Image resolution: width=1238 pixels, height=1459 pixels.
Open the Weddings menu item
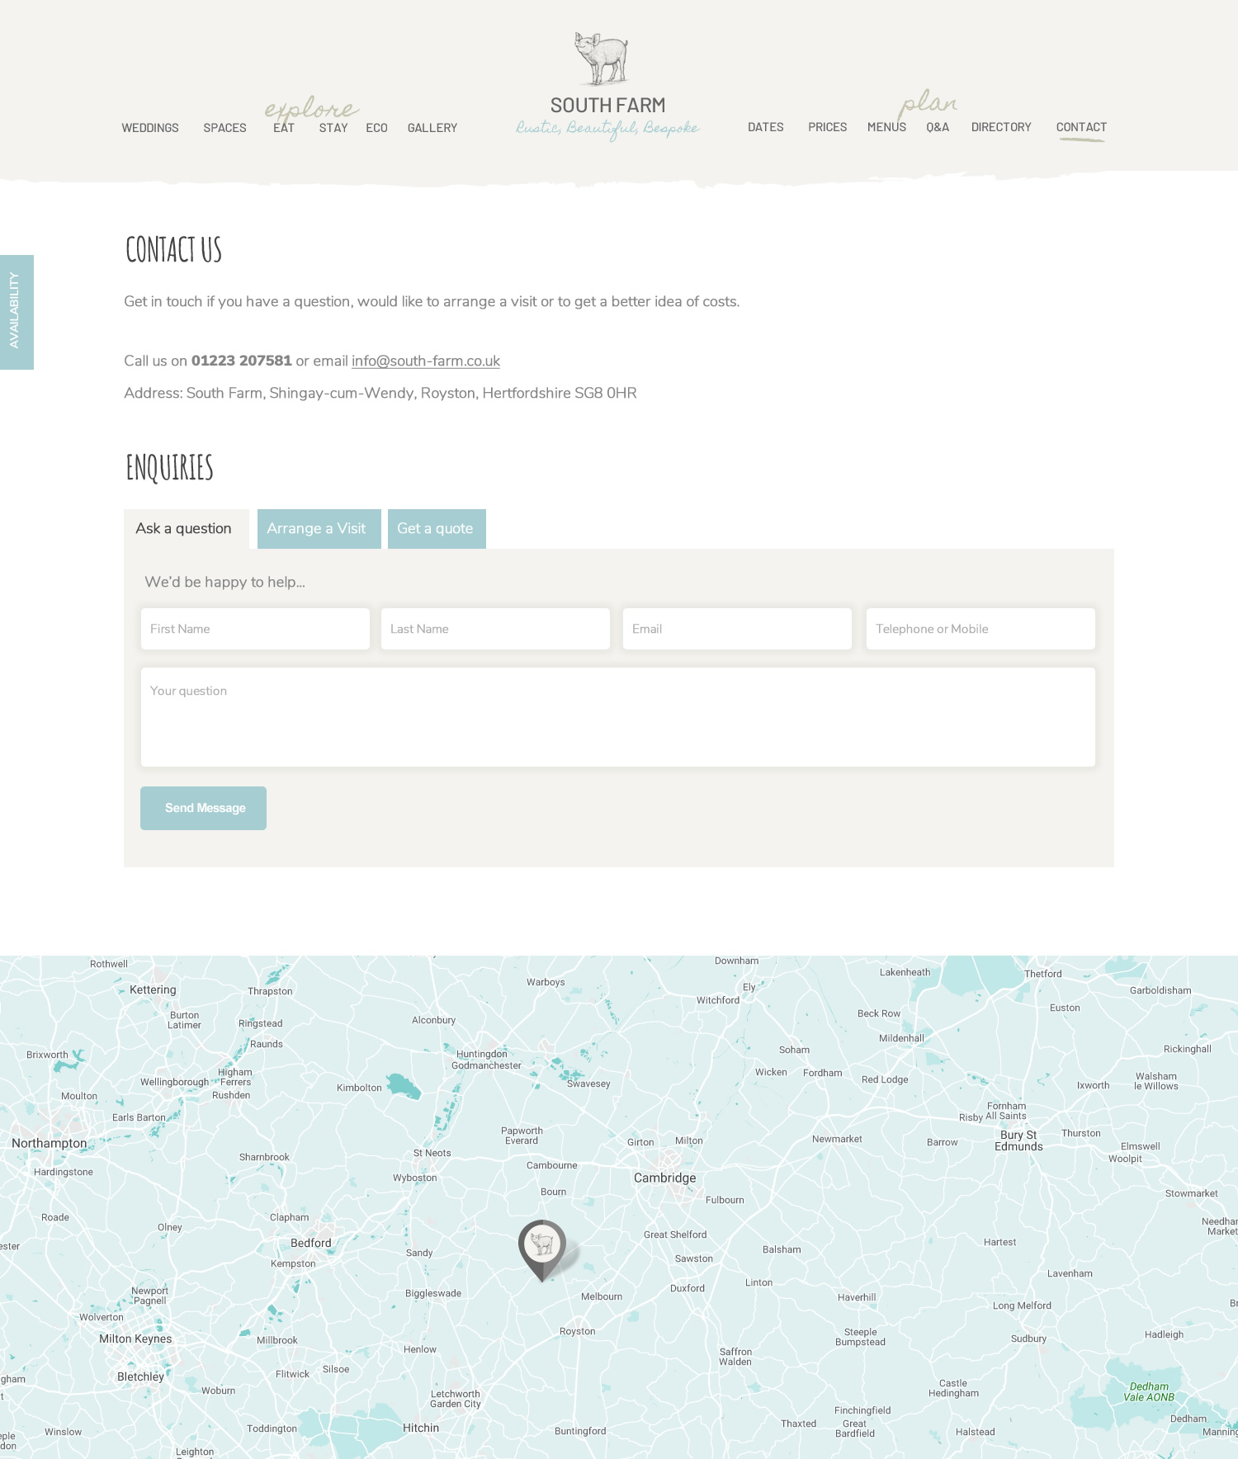click(x=150, y=128)
